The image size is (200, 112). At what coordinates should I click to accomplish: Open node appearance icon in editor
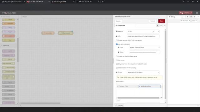click(x=165, y=26)
